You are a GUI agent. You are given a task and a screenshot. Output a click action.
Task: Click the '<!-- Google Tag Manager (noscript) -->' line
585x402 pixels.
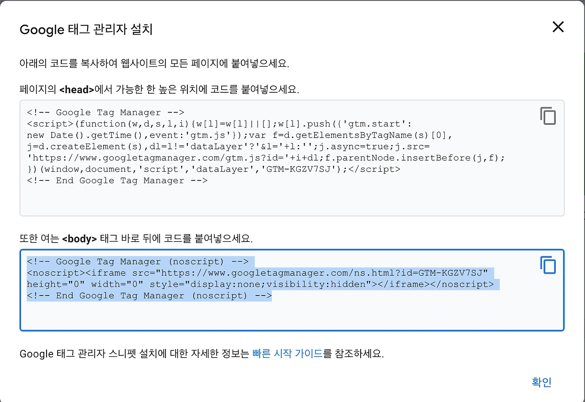138,261
